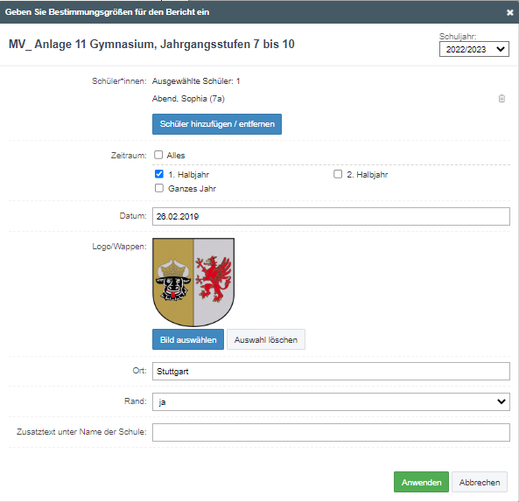
Task: Click the Abend, Sophia (7a) student entry
Action: pyautogui.click(x=188, y=99)
